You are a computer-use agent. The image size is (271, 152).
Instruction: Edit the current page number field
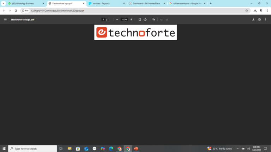tap(103, 19)
